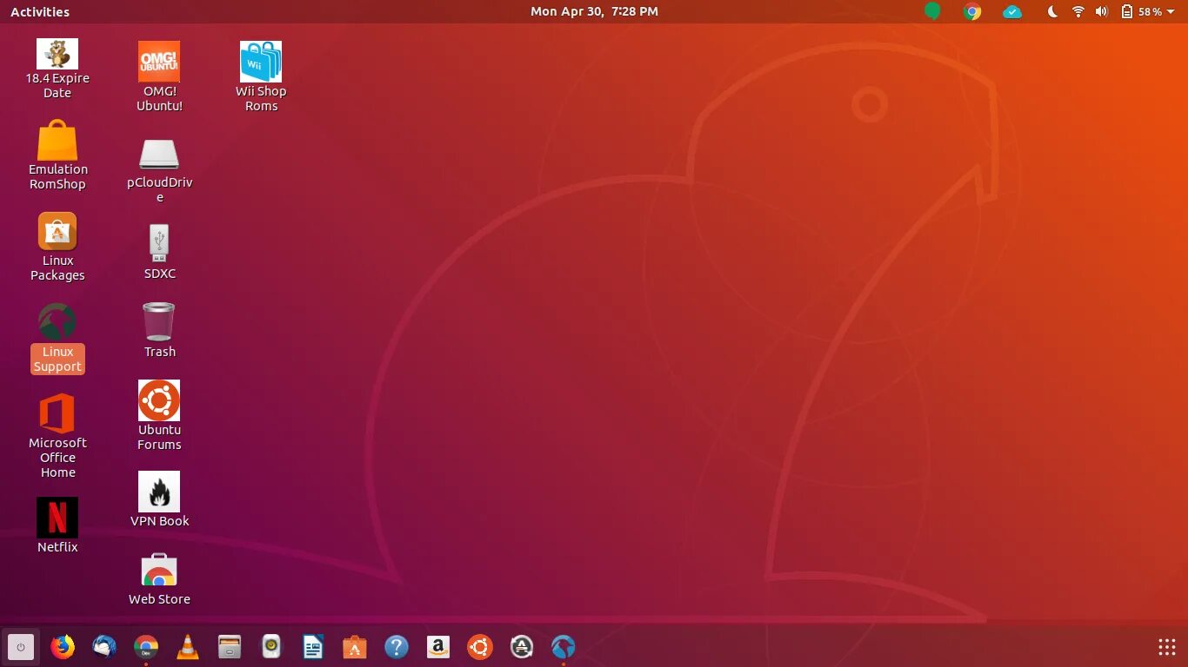The height and width of the screenshot is (667, 1188).
Task: Click the Chrome icon in the top bar
Action: 972,11
